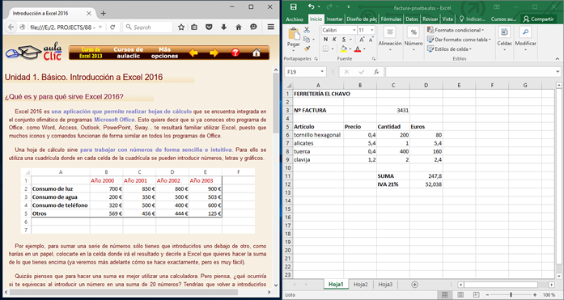Apply the red font color swatch

(x=358, y=49)
